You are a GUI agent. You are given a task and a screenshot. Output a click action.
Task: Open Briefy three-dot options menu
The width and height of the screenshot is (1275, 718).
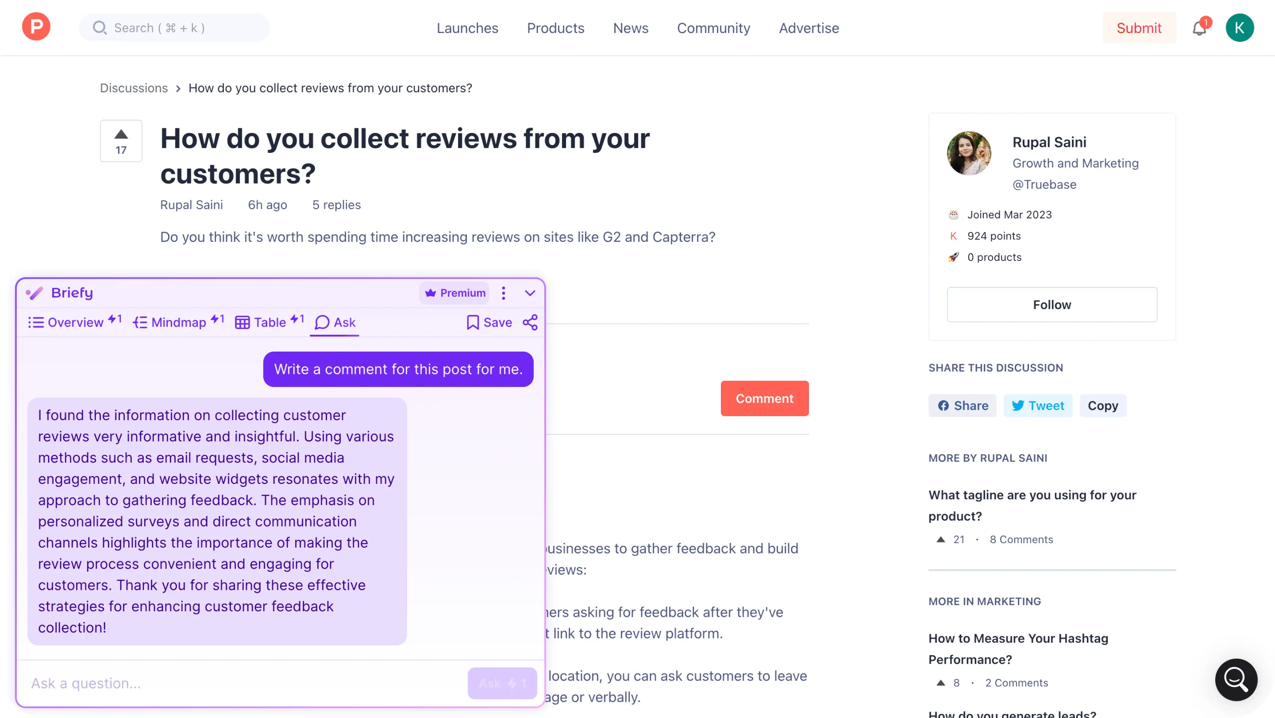pos(503,293)
